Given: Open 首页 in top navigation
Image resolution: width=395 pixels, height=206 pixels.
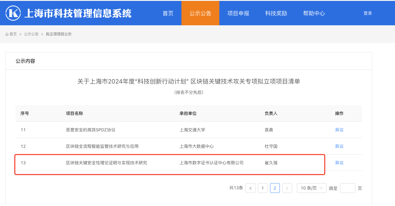Looking at the screenshot, I should [168, 13].
